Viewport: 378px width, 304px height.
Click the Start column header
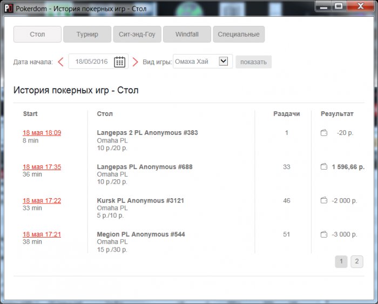[30, 114]
